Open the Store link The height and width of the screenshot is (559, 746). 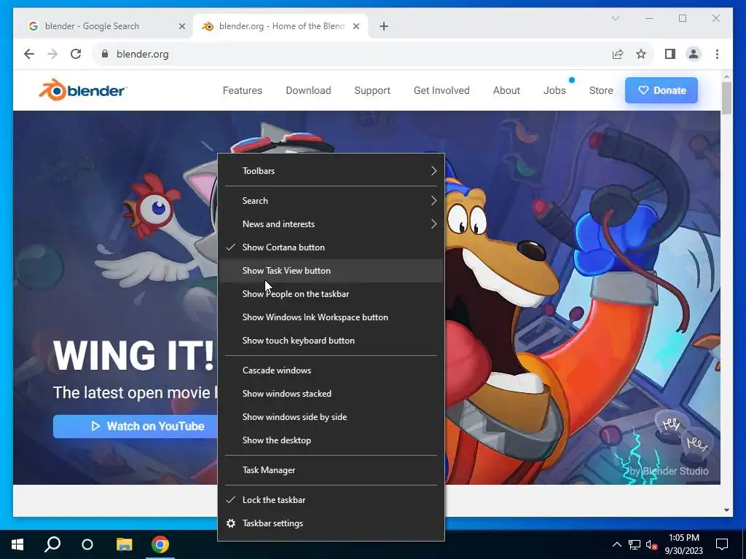[x=601, y=90]
